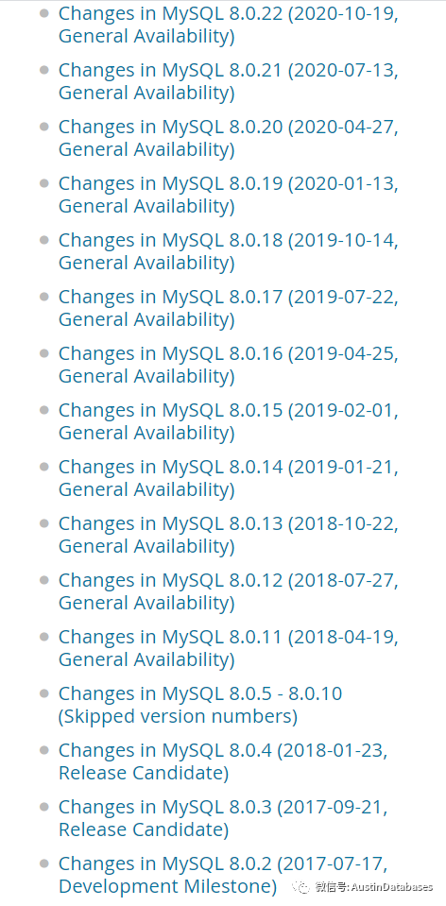
Task: Open the MySQL 8.0.12 changes link
Action: pos(229,591)
